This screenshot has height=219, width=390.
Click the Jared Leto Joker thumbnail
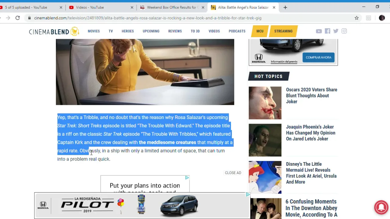pos(265,140)
